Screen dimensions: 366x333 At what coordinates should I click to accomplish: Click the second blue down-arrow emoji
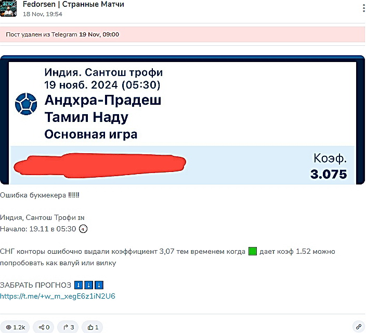click(x=89, y=285)
